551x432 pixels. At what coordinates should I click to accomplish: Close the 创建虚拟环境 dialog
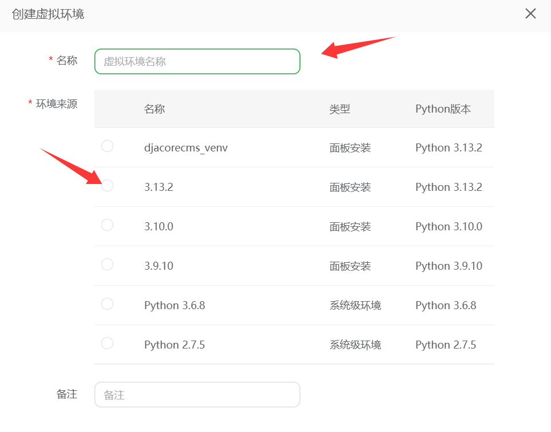point(530,14)
